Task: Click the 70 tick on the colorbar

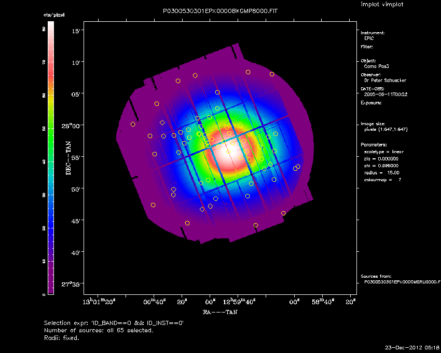Action: click(44, 62)
